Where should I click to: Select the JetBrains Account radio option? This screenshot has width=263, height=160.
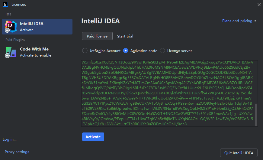(x=85, y=51)
